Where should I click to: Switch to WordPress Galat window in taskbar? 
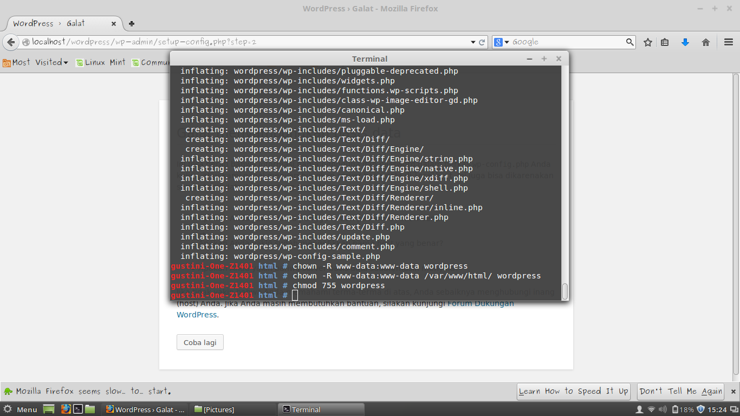(146, 409)
